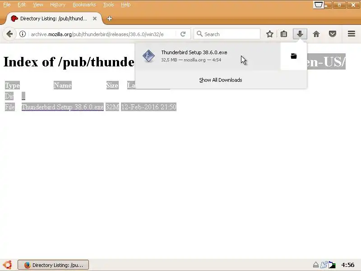Screen dimensions: 361x271
Task: Bookmark this page with the star icon
Action: (269, 34)
